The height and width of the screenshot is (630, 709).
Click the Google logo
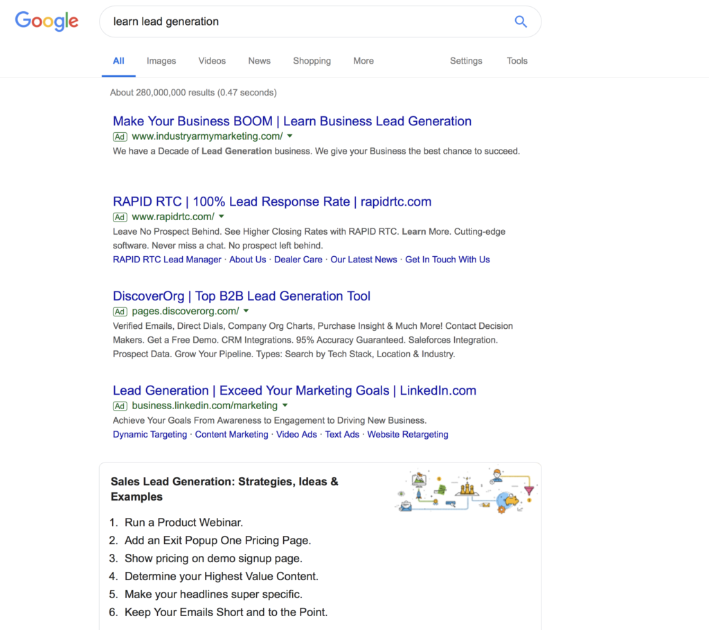point(46,21)
